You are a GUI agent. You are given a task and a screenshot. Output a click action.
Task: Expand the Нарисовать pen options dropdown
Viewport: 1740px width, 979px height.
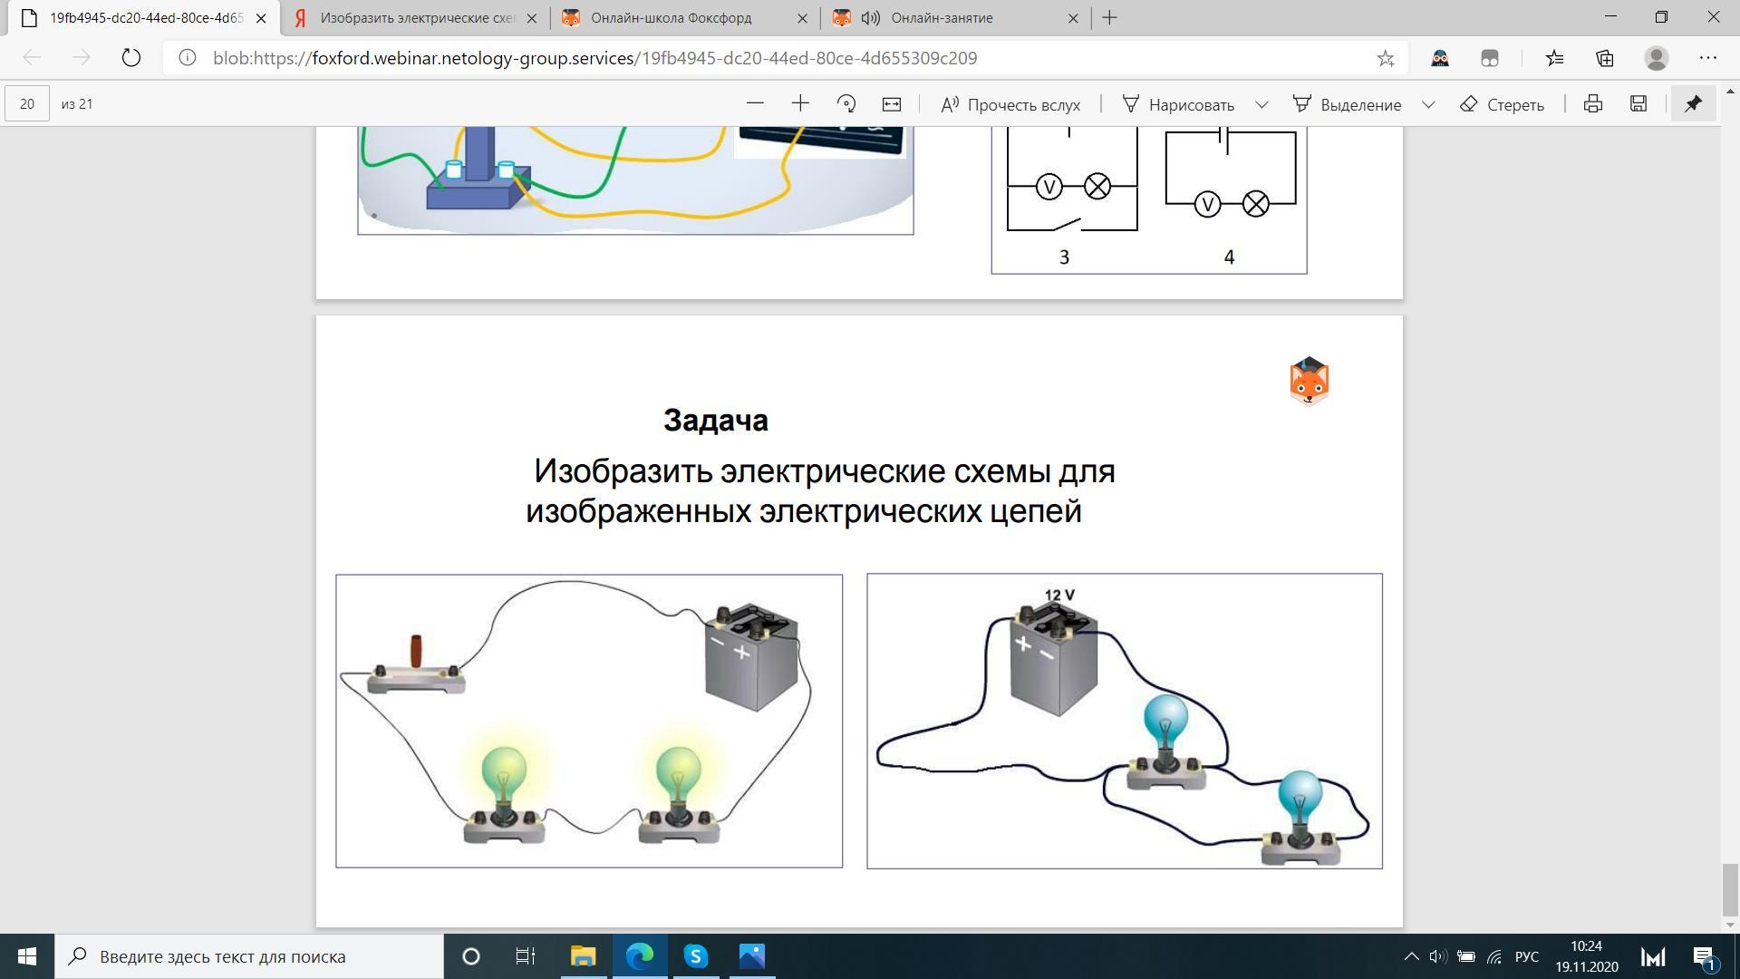(x=1261, y=105)
